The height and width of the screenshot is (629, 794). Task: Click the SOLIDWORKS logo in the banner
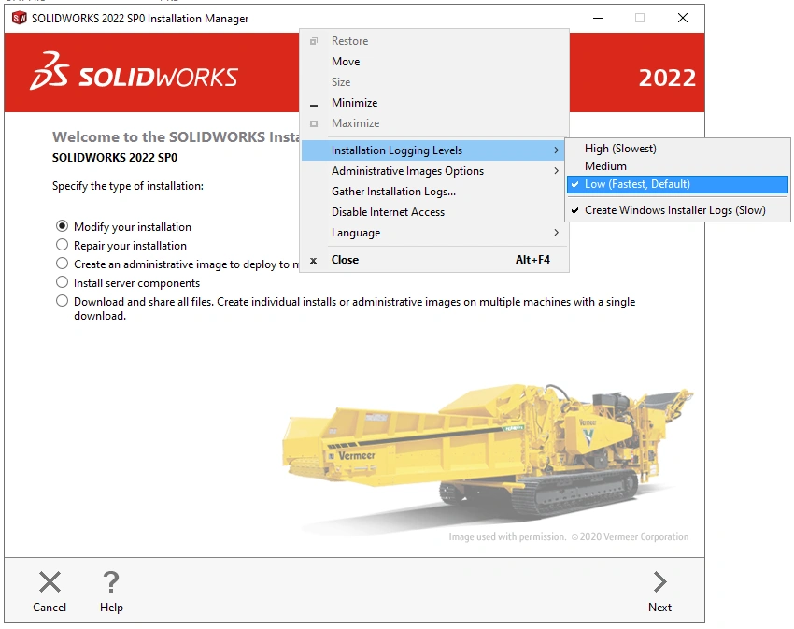tap(134, 71)
